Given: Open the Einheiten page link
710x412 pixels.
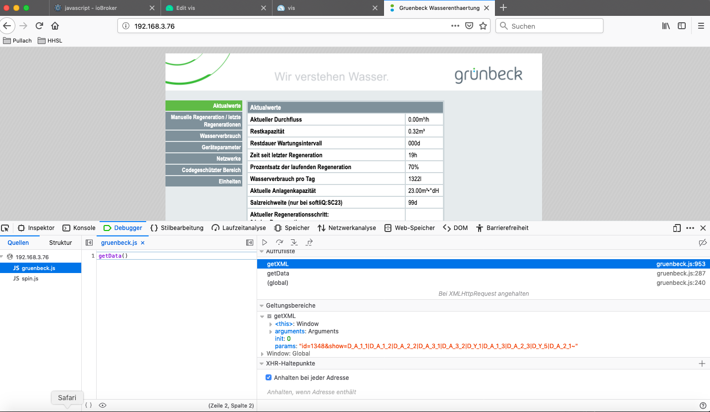Looking at the screenshot, I should pyautogui.click(x=204, y=182).
